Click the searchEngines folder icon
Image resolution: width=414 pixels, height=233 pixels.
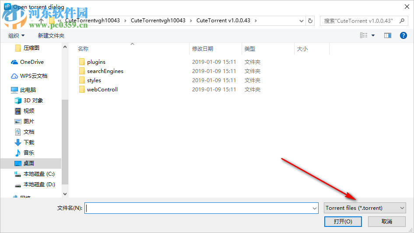pyautogui.click(x=82, y=71)
